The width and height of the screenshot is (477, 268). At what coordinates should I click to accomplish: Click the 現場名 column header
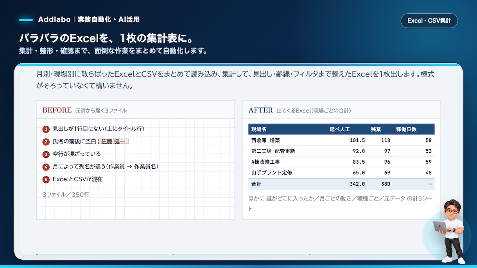pos(259,129)
